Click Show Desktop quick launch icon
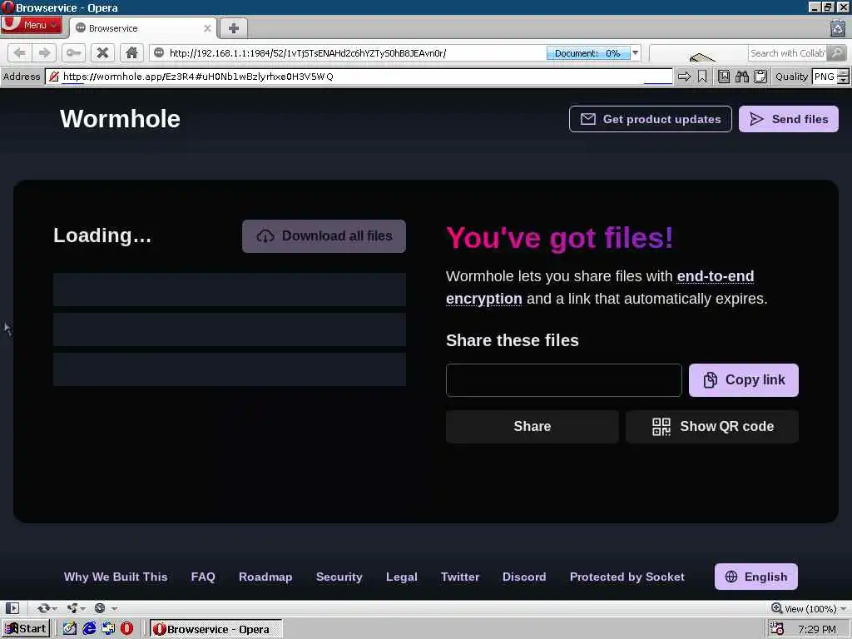Image resolution: width=852 pixels, height=639 pixels. click(x=108, y=629)
